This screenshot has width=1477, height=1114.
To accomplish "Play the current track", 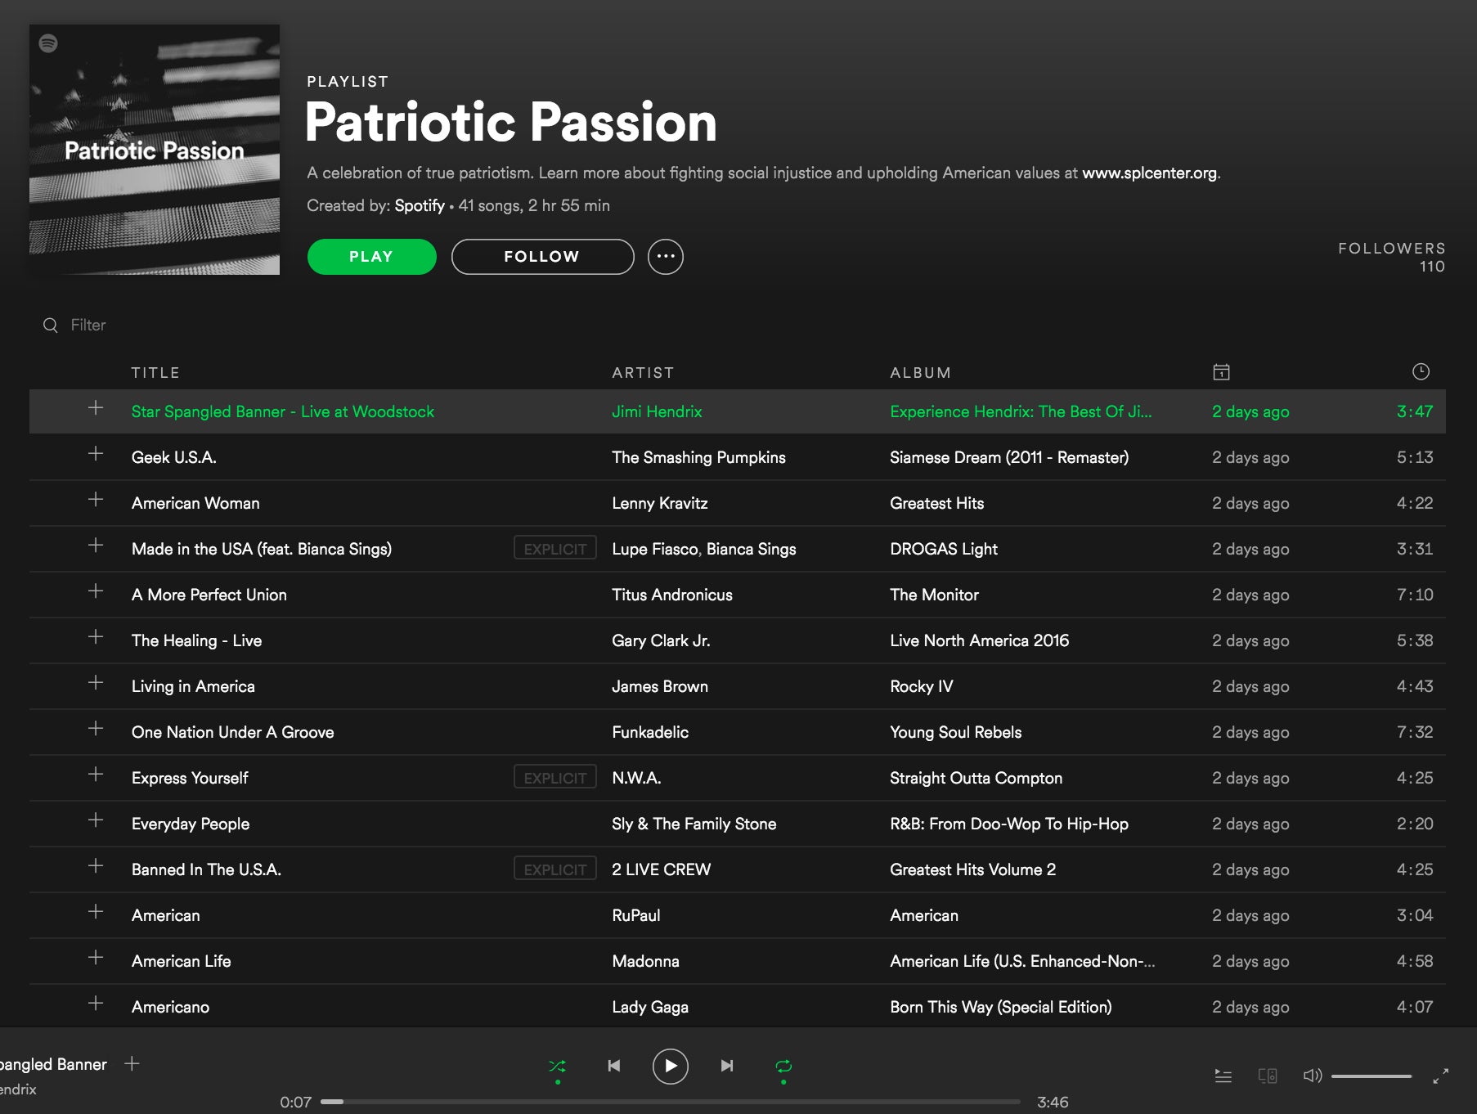I will 671,1066.
